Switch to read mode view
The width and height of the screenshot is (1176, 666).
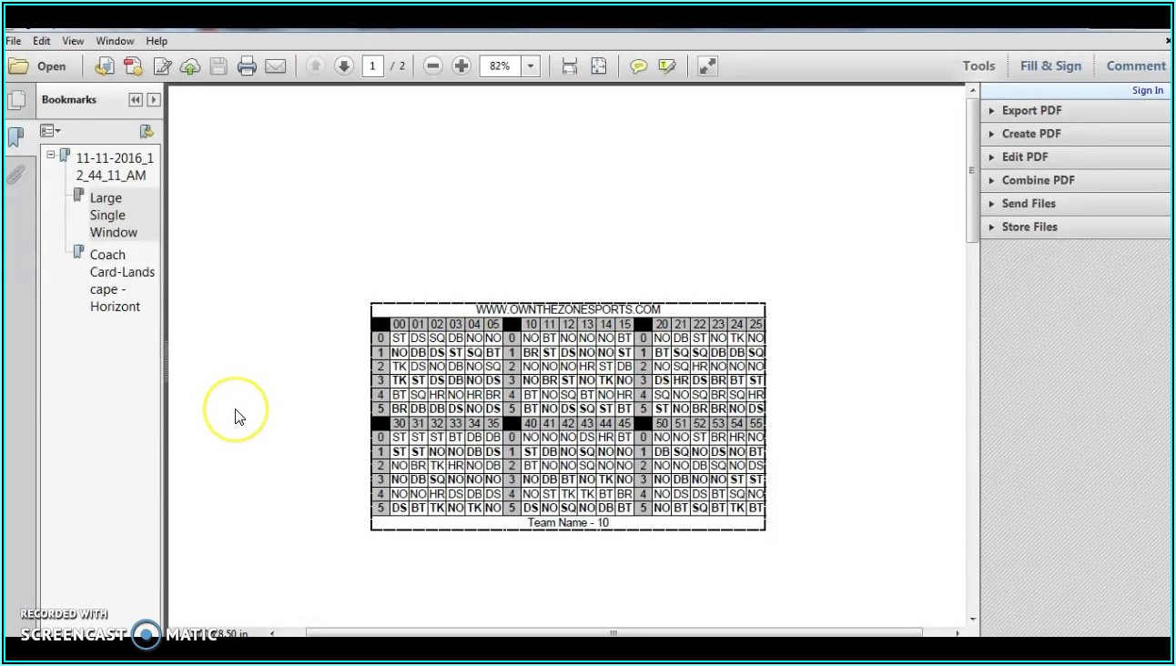707,66
